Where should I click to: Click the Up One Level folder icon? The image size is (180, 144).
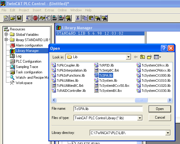point(142,57)
